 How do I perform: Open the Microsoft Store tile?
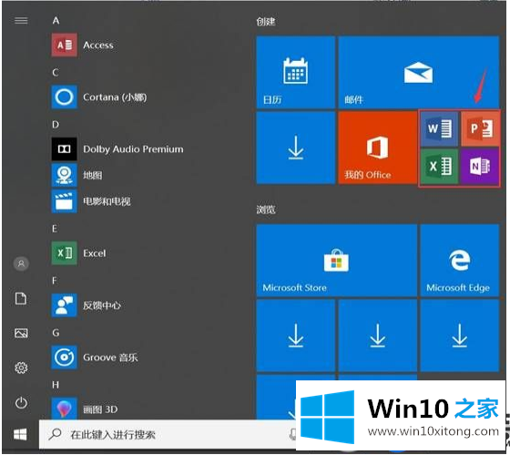click(337, 260)
